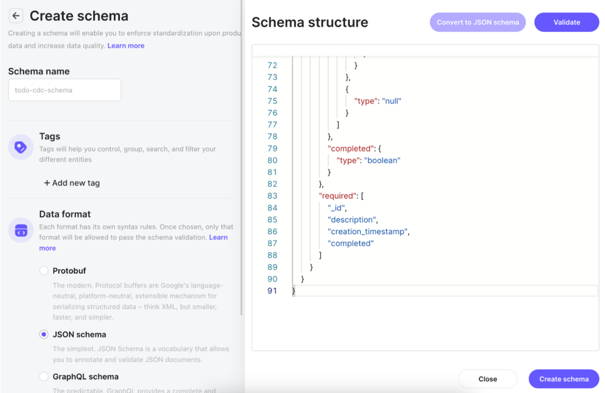Screen dimensions: 605x393
Task: Click the todo-cdc-schema name input field
Action: [x=64, y=90]
